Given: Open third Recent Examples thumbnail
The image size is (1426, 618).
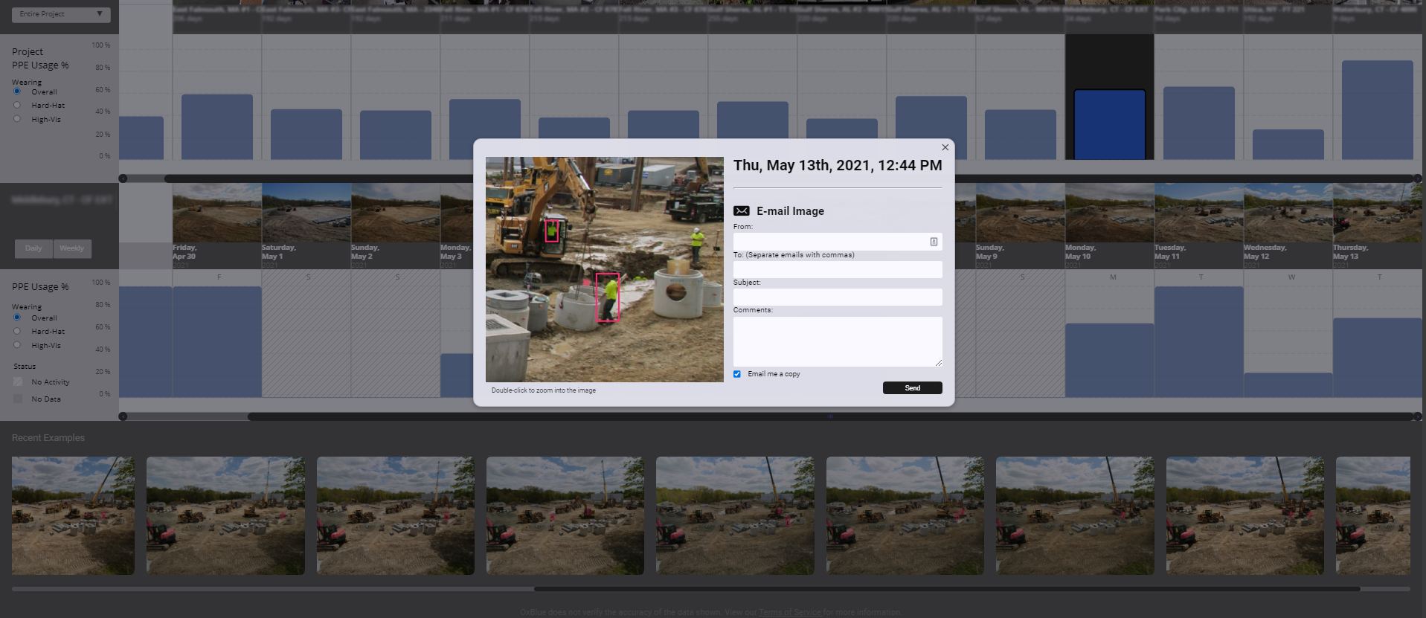Looking at the screenshot, I should pos(396,515).
